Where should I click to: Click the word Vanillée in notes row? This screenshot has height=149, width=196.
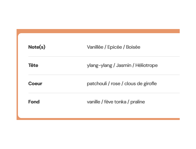[95, 47]
